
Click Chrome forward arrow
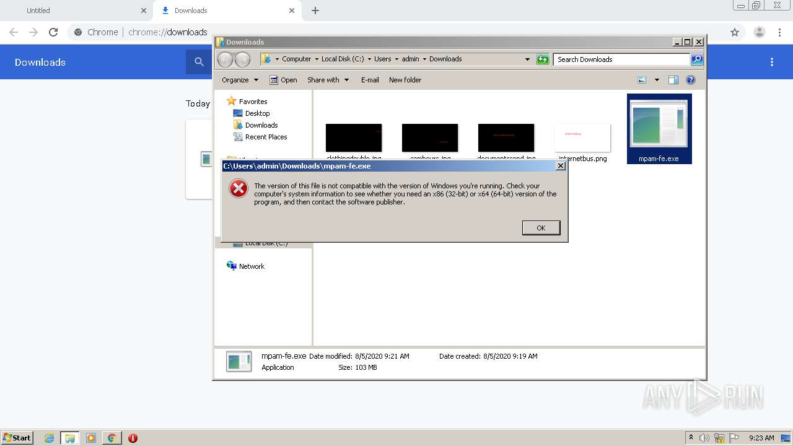pyautogui.click(x=33, y=32)
